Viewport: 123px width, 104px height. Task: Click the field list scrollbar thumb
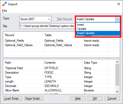point(117,75)
